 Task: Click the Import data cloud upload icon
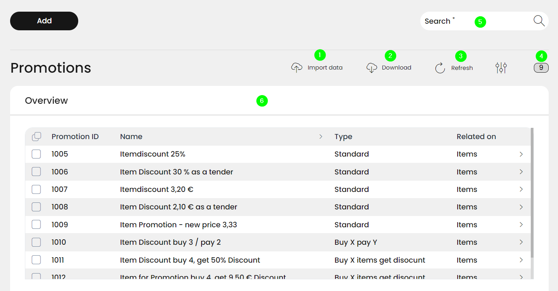tap(297, 68)
